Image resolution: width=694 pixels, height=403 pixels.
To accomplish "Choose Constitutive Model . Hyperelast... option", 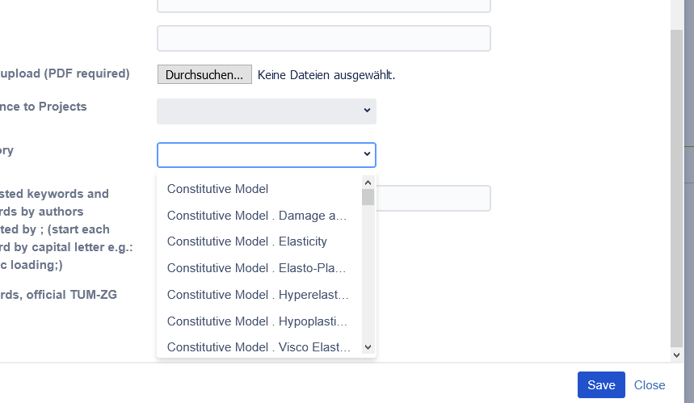I will click(259, 295).
